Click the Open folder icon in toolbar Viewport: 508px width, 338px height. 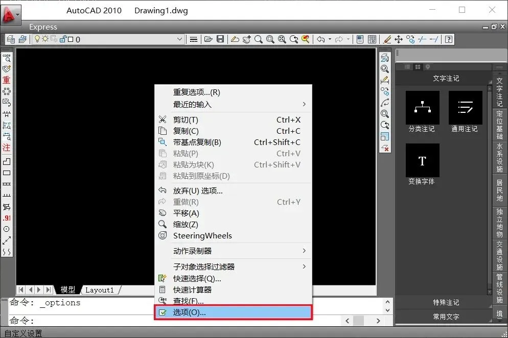point(209,39)
